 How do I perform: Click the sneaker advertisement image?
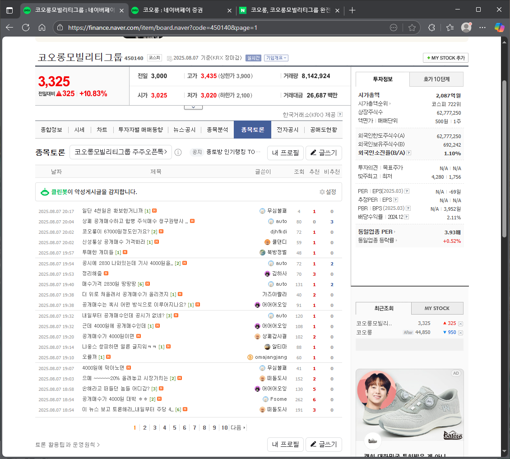point(409,405)
